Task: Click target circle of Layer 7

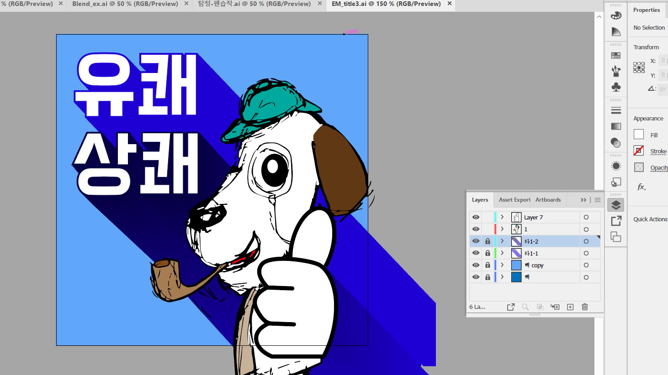Action: 586,217
